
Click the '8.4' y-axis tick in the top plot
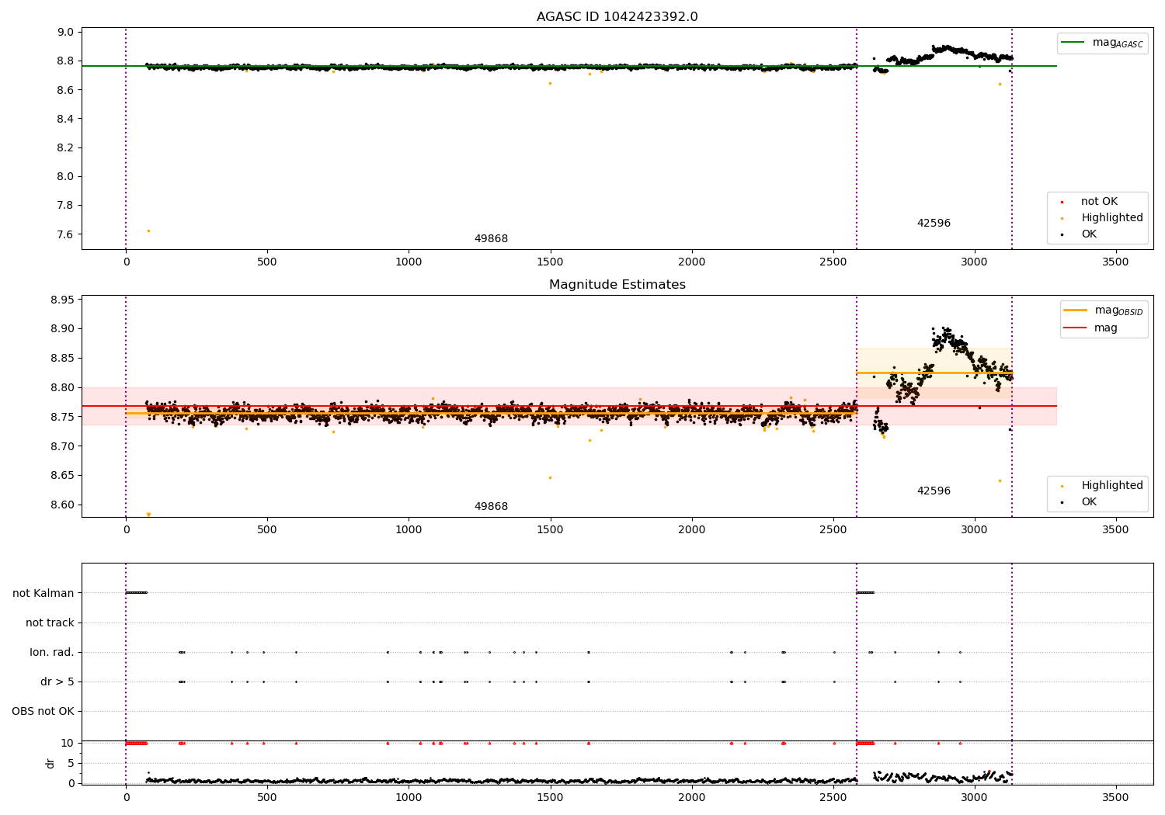click(x=65, y=120)
